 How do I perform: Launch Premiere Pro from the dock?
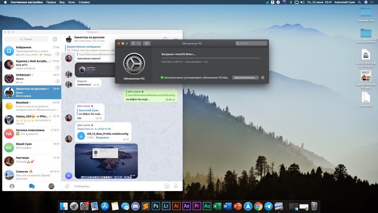(197, 206)
